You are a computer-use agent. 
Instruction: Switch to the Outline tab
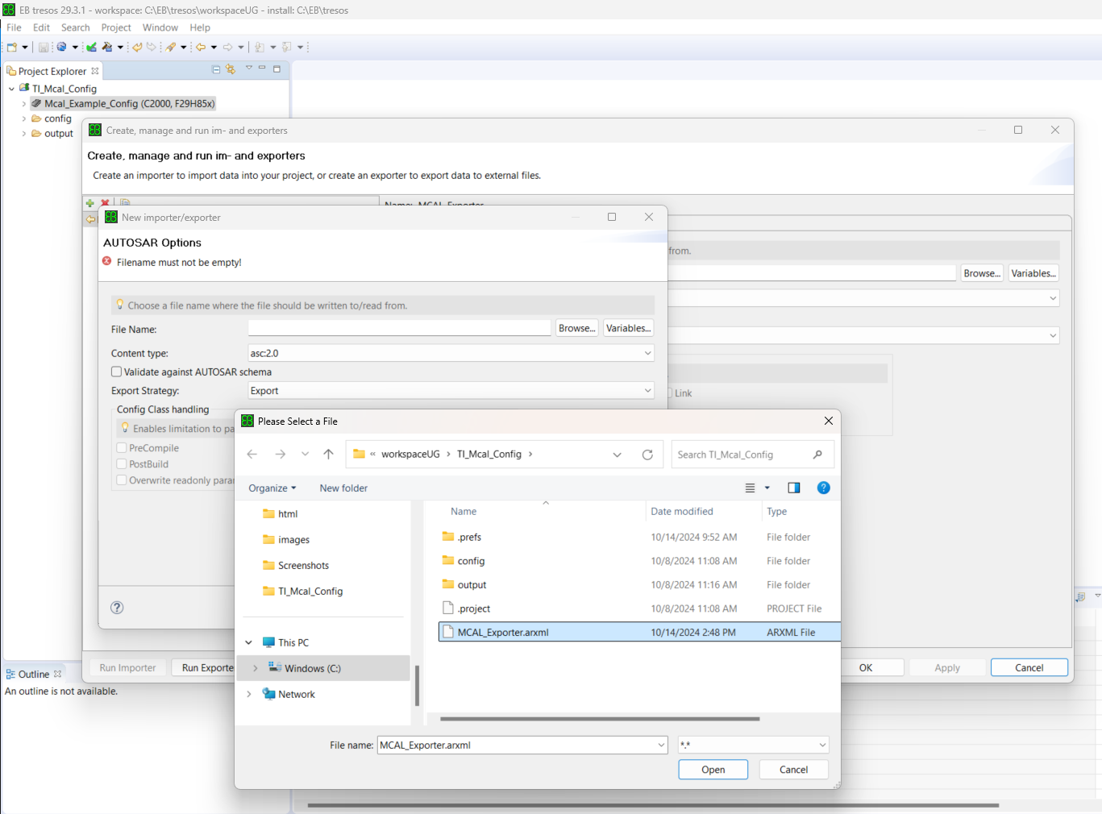pos(32,674)
